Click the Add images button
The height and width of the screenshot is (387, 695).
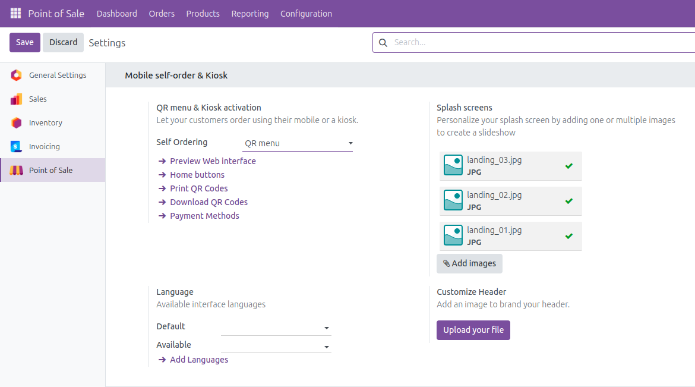(x=469, y=263)
